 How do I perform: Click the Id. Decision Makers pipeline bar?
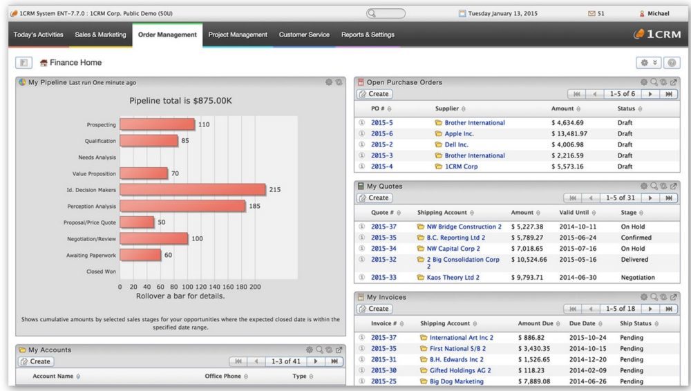193,189
